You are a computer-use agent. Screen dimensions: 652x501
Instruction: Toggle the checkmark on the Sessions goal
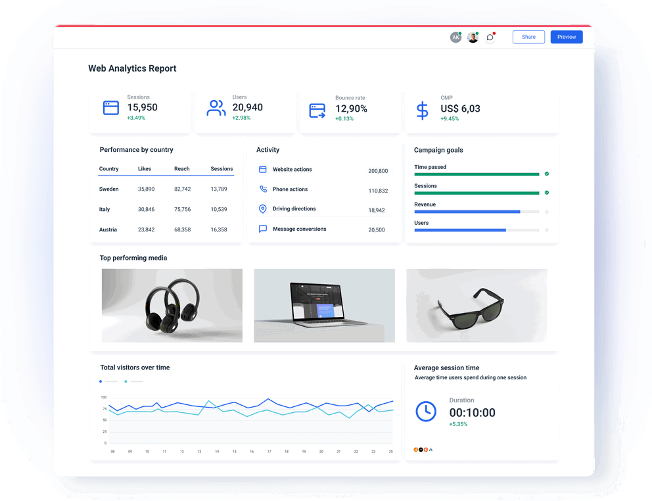(546, 193)
